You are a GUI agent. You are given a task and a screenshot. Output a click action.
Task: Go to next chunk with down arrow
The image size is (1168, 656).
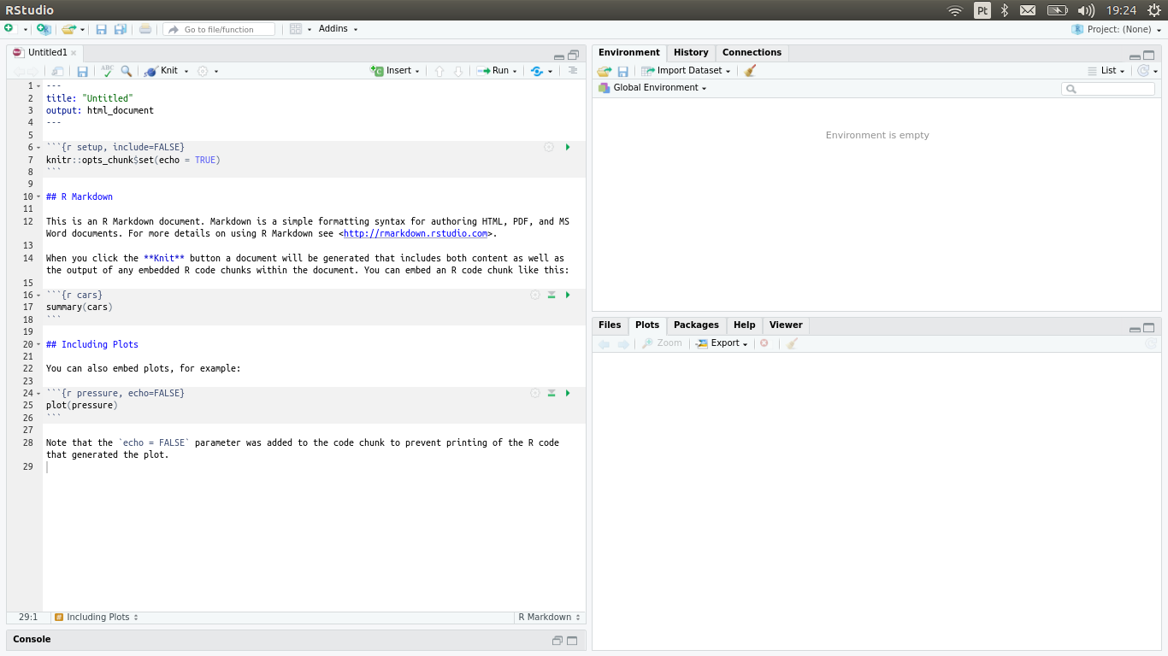point(458,71)
